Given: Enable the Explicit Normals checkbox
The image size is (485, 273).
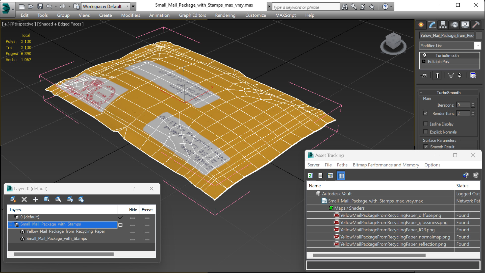Looking at the screenshot, I should pyautogui.click(x=426, y=132).
